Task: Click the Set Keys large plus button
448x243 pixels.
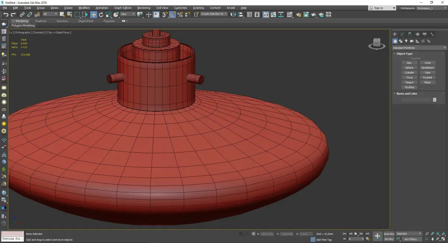Action: (x=377, y=236)
